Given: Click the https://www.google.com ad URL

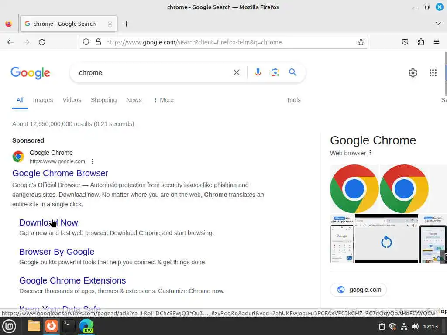Looking at the screenshot, I should coord(57,161).
